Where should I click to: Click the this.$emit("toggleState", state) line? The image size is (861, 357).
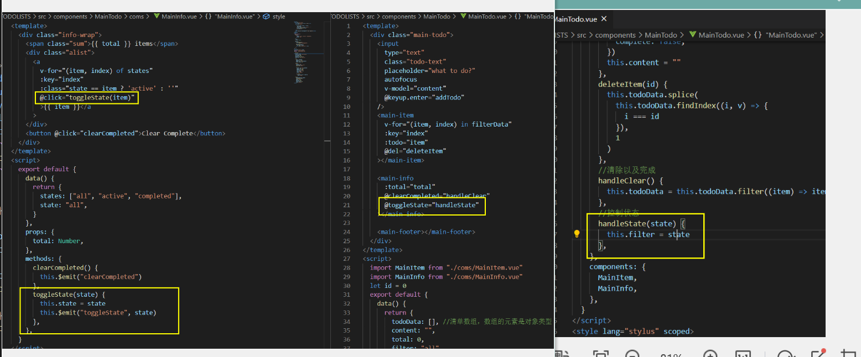coord(98,313)
